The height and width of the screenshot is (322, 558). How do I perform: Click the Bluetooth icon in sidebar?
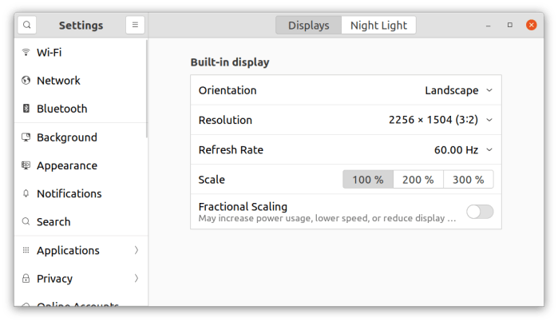tap(26, 109)
